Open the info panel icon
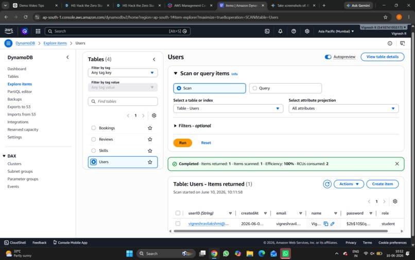Screen dimensions: 415x260 390,43
